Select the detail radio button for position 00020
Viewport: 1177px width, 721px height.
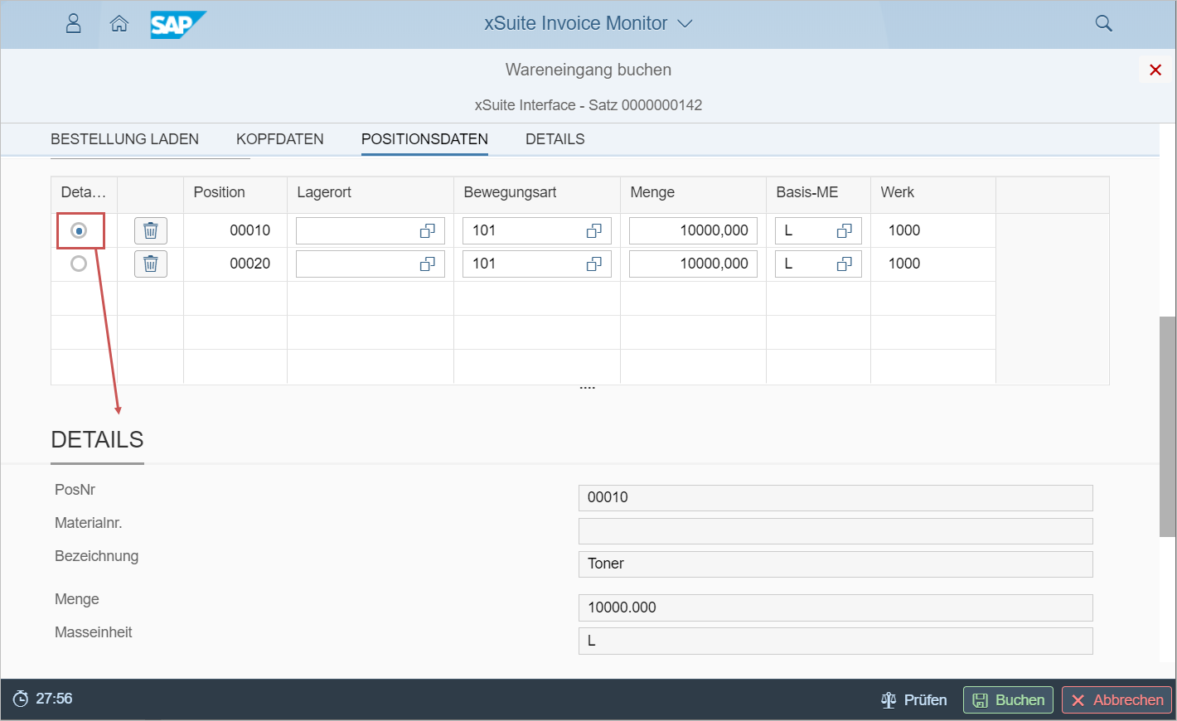[x=79, y=264]
